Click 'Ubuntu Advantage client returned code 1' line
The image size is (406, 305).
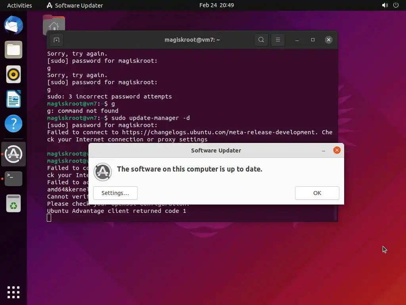pyautogui.click(x=117, y=211)
